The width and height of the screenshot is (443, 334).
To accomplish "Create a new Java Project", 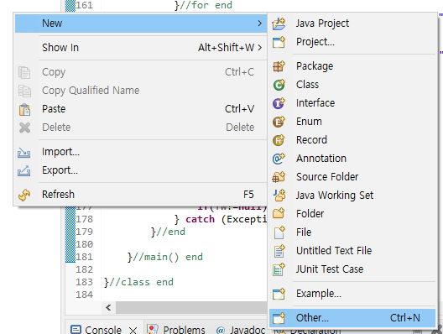I will tap(352, 23).
